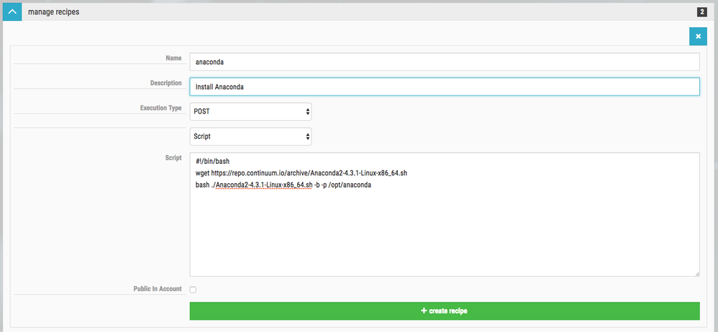Focus the Name field containing anaconda
Screen dimensions: 718x332
pos(444,62)
